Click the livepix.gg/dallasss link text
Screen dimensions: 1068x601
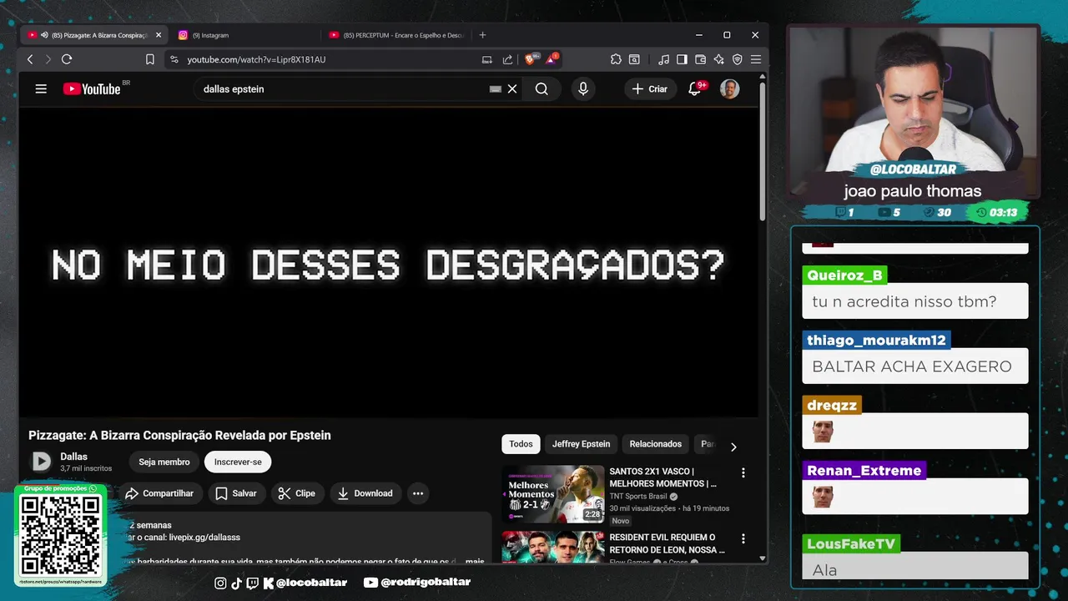point(204,538)
